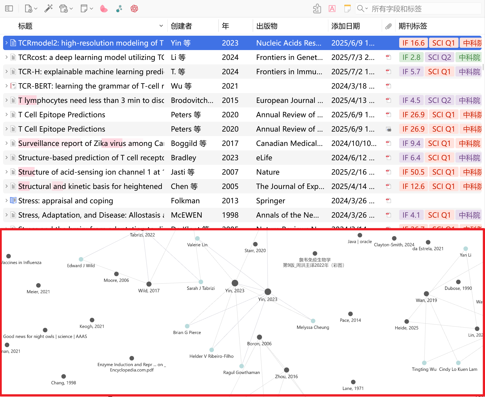Open the search mode dropdown magnifier

[362, 9]
